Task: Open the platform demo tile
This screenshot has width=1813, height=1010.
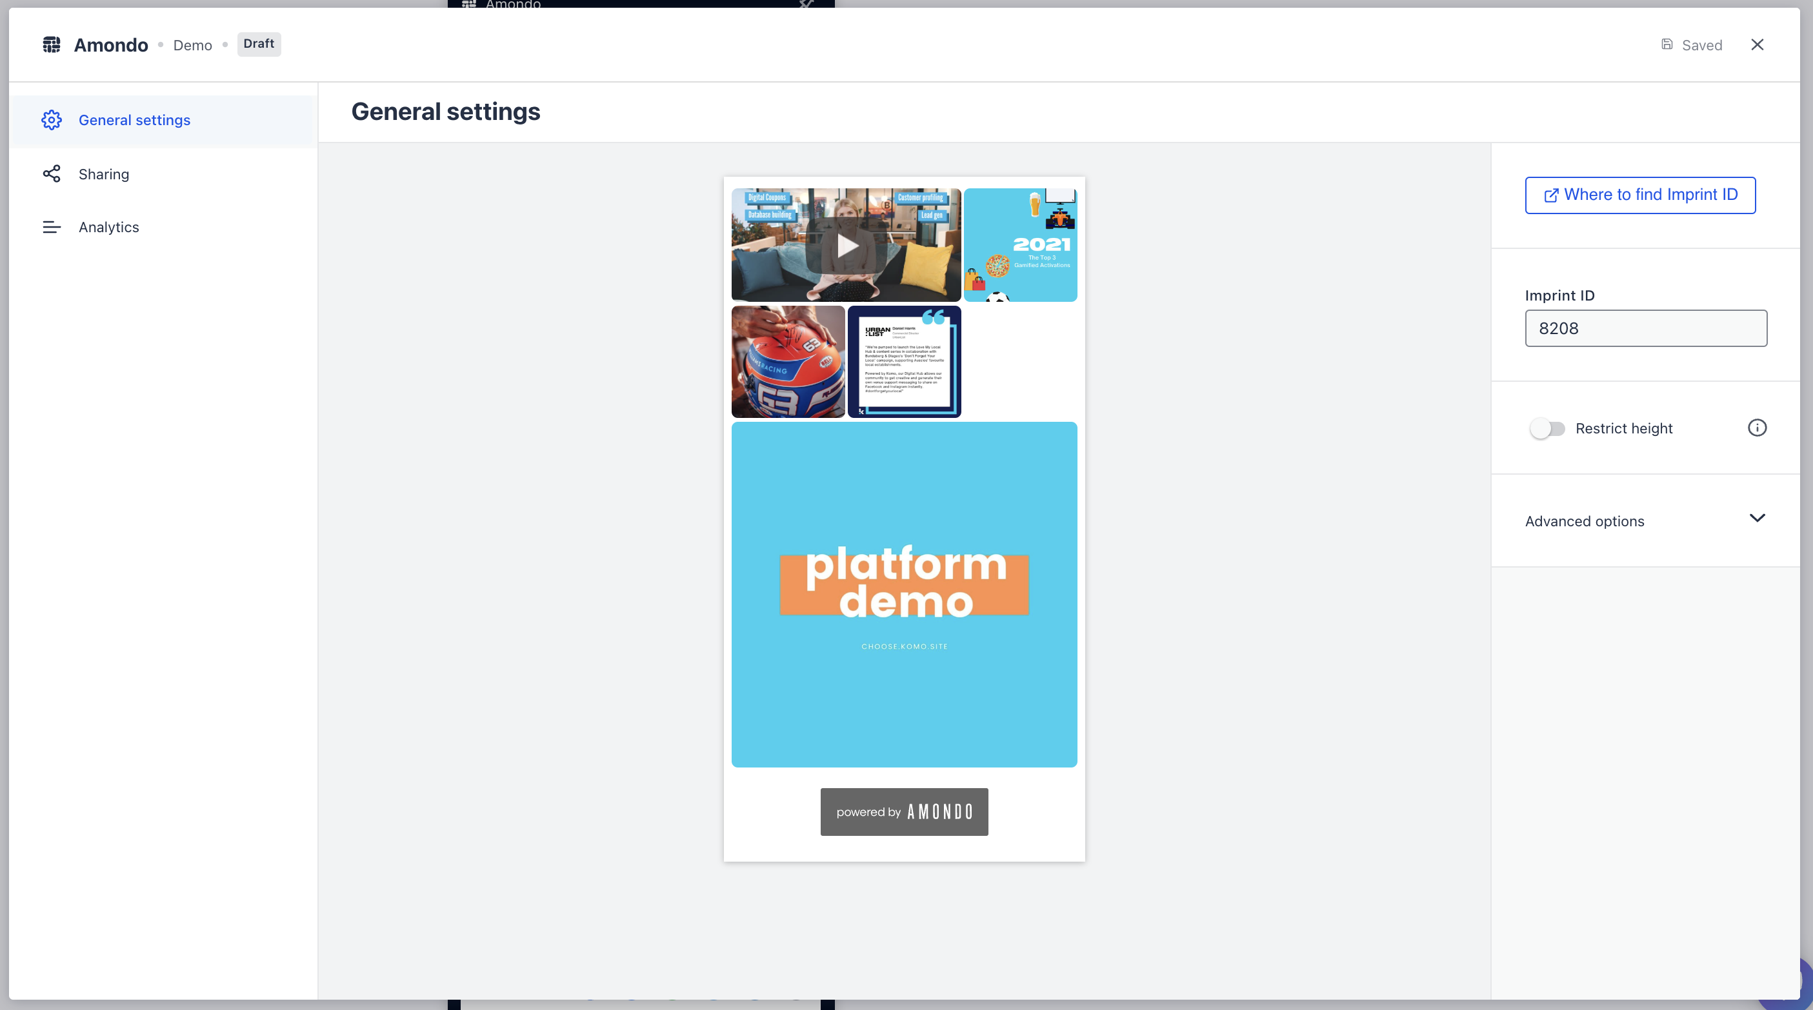Action: [x=904, y=593]
